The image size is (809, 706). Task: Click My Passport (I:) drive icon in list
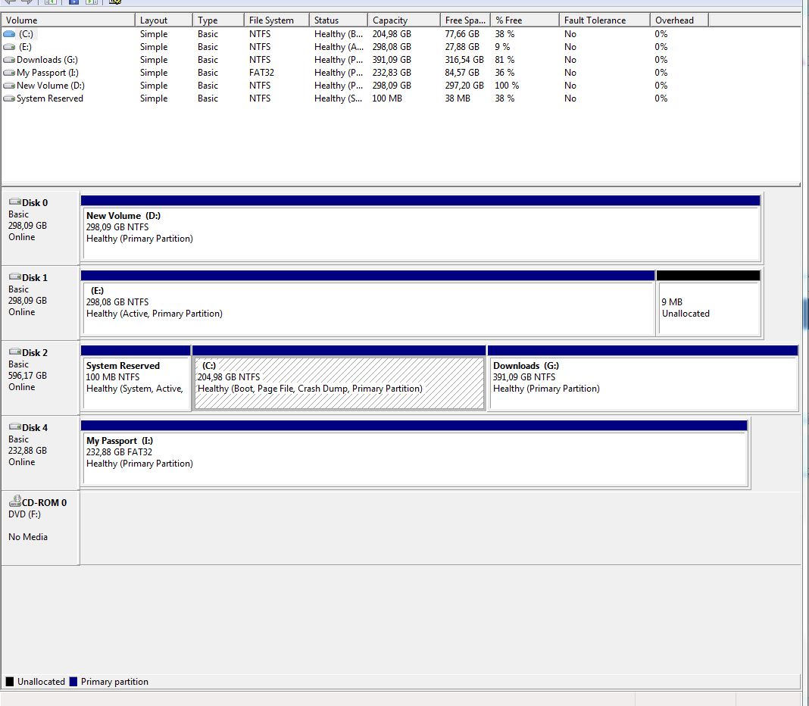coord(9,73)
